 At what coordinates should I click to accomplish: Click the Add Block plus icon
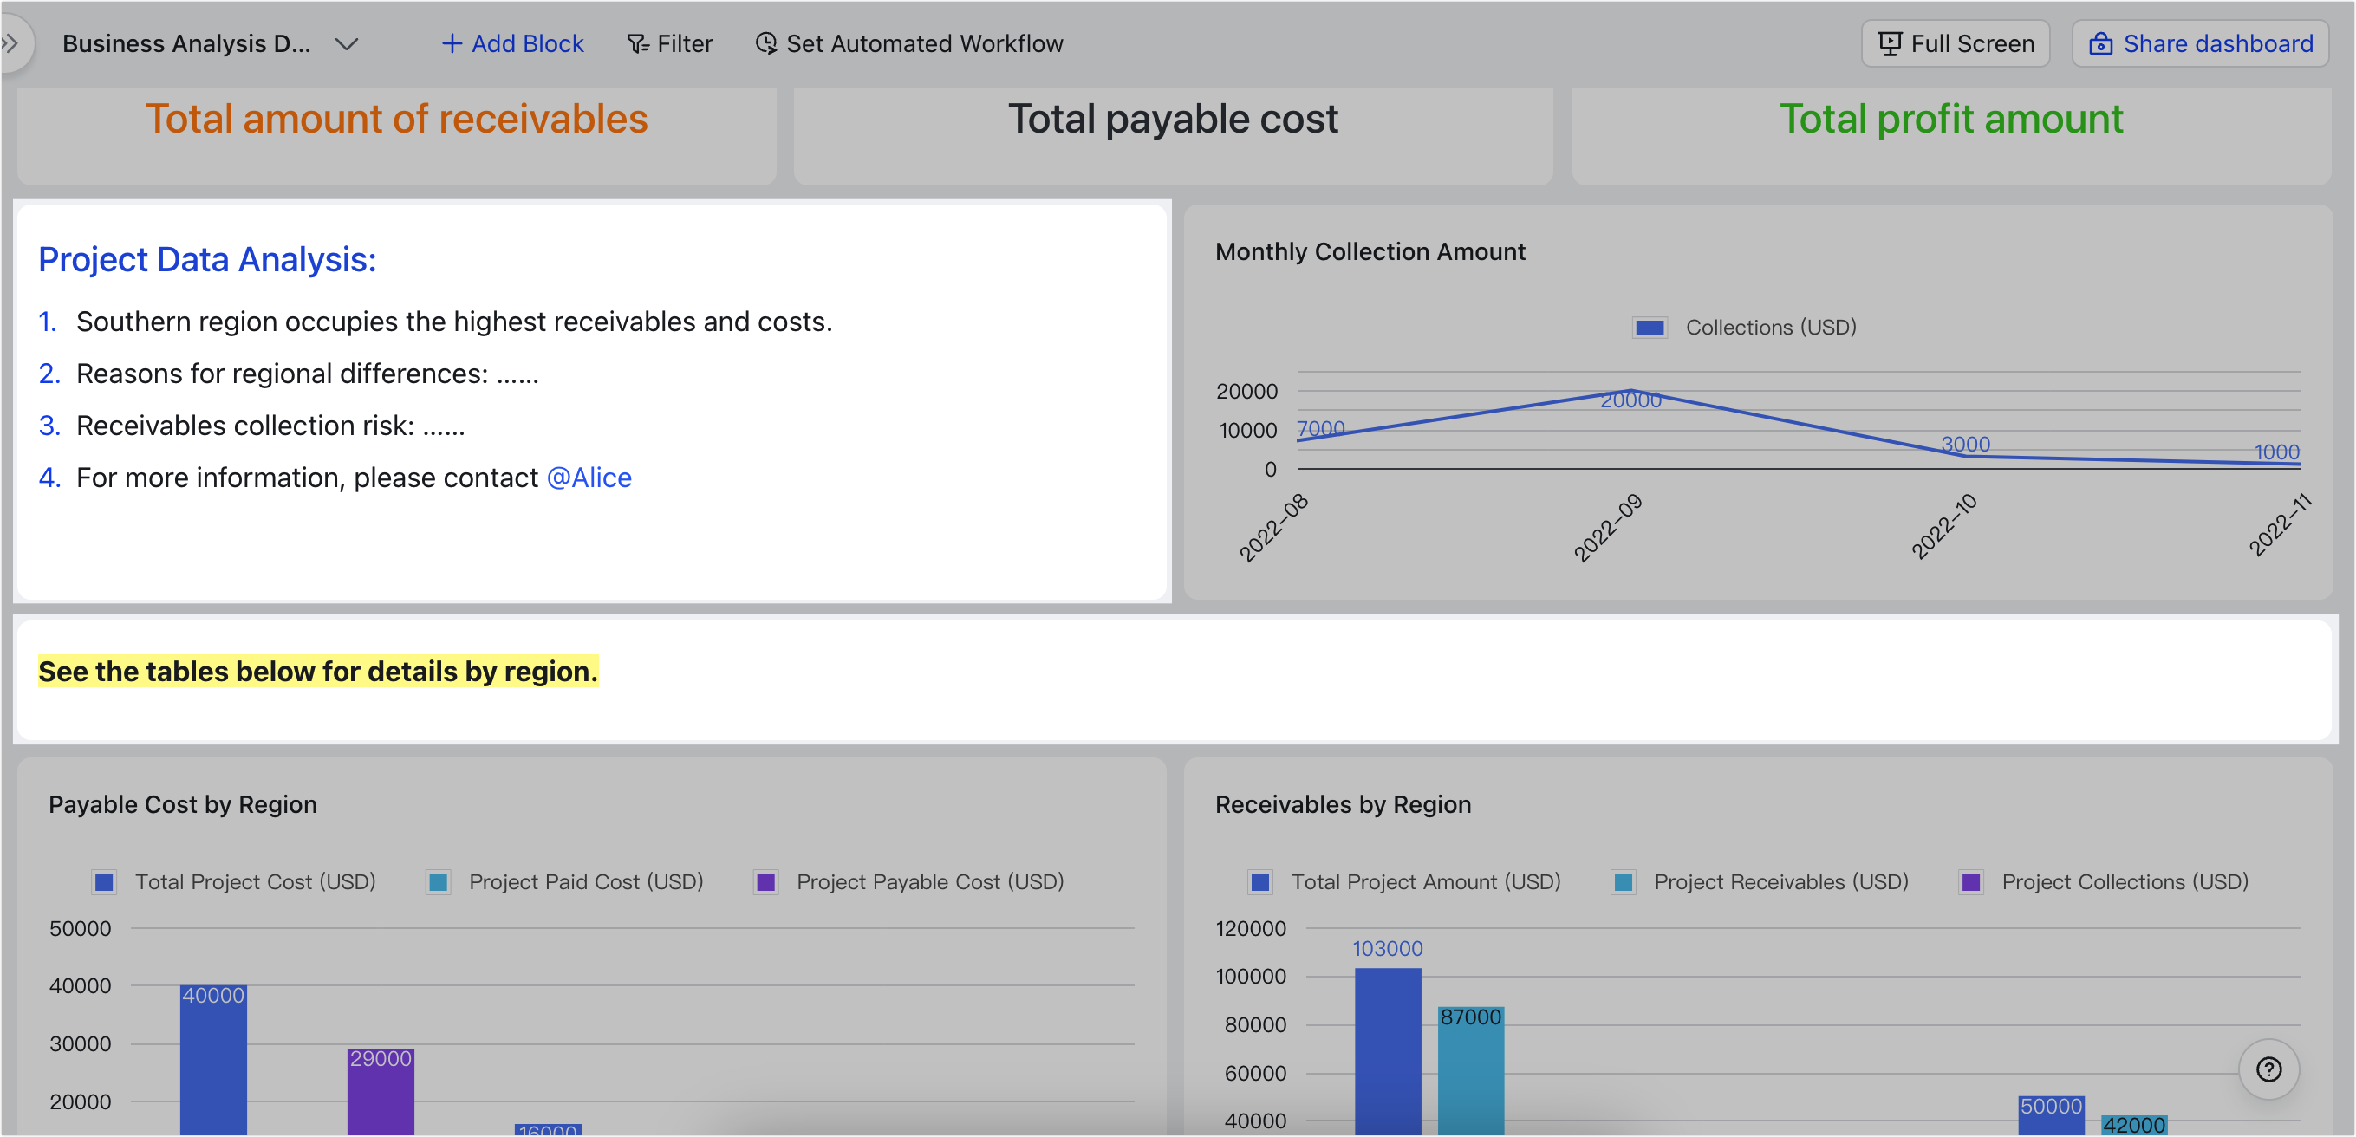point(452,44)
